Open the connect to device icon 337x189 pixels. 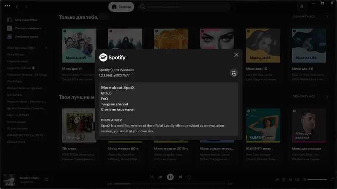pos(297,180)
